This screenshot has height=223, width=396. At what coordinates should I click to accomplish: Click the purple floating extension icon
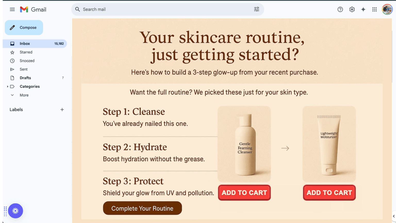[15, 211]
